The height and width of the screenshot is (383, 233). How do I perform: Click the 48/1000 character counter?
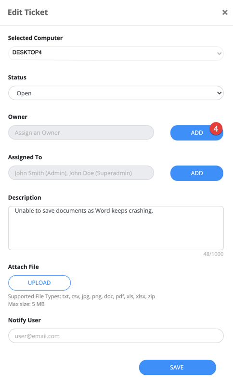click(x=213, y=254)
